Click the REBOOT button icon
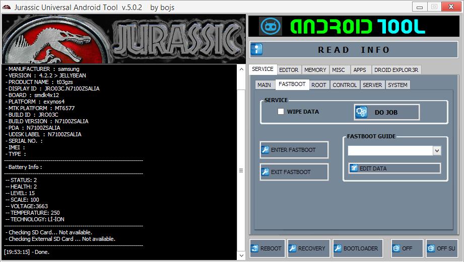 [255, 248]
